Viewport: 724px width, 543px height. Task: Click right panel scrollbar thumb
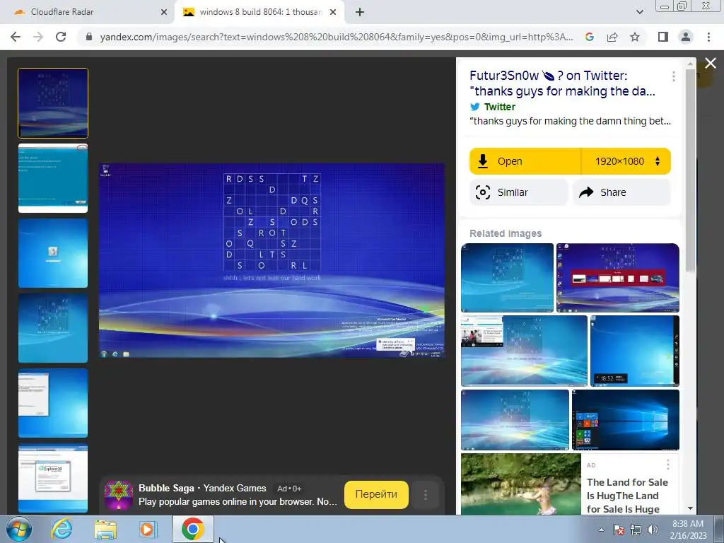point(690,171)
